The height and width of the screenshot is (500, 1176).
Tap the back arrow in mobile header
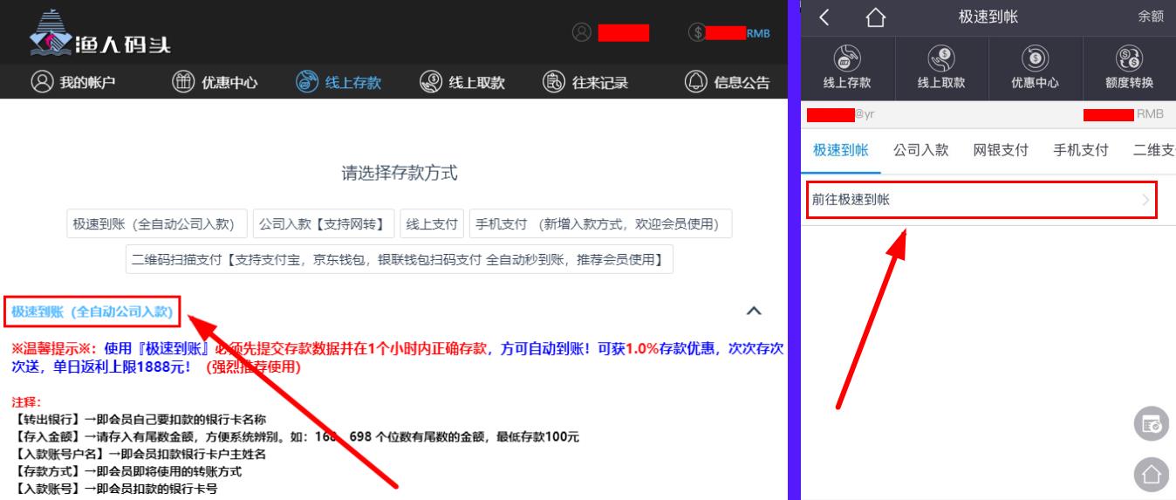pos(824,17)
